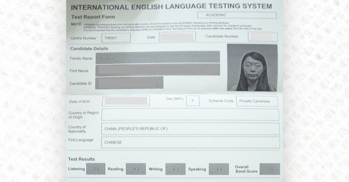349x182 pixels.
Task: Select the ACADEMIC module box
Action: [237, 15]
